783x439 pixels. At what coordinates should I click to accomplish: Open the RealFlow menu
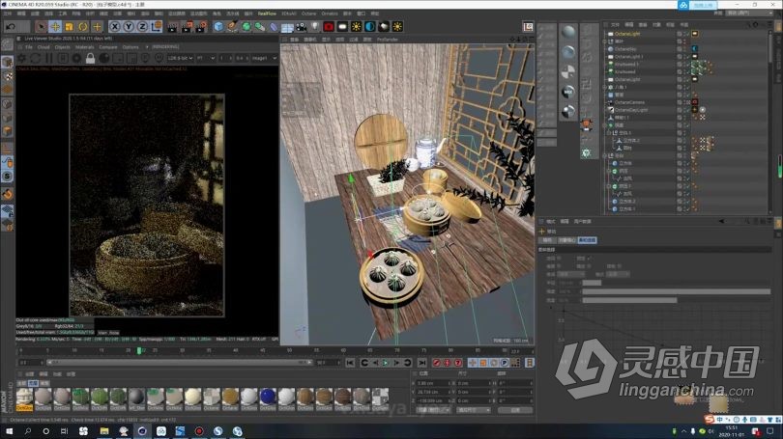coord(267,14)
